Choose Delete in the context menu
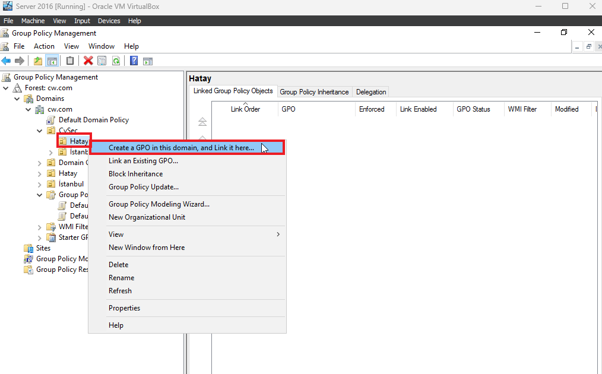This screenshot has width=602, height=374. 188,265
